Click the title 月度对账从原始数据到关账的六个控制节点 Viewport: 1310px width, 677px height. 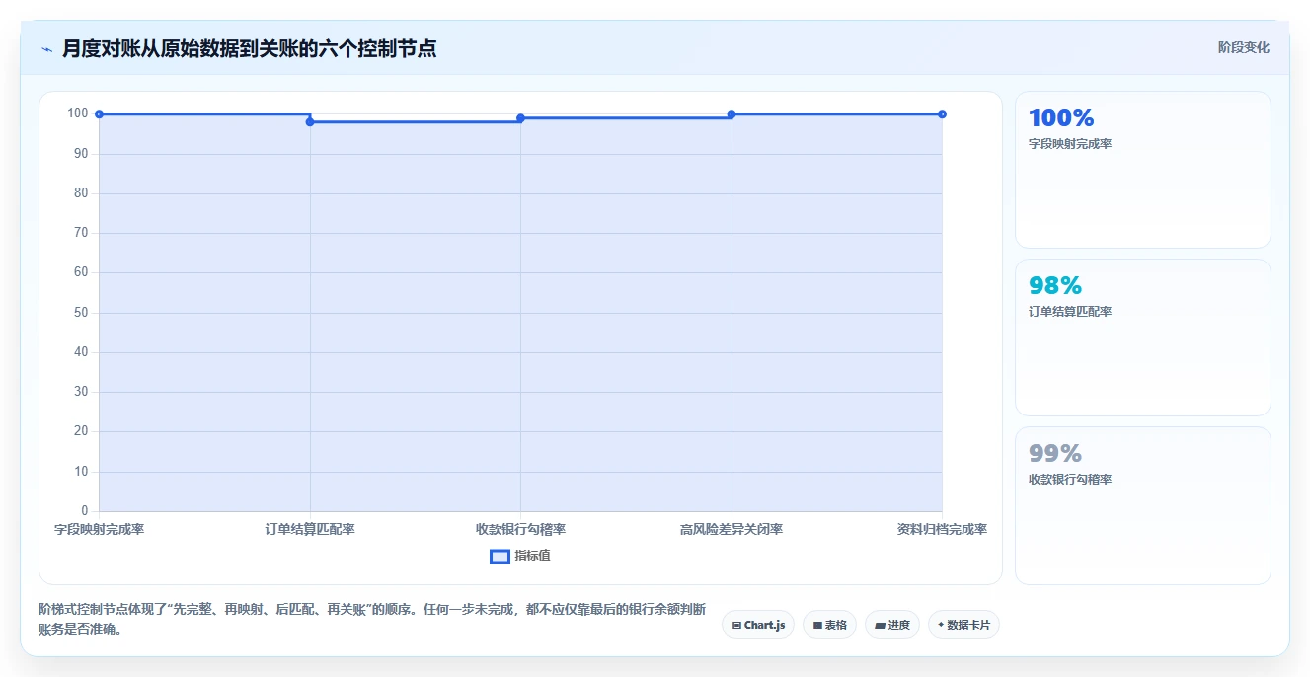[x=250, y=48]
